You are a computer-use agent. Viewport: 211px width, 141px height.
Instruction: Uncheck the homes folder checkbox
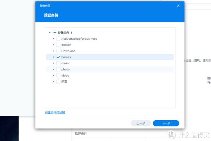click(x=58, y=57)
